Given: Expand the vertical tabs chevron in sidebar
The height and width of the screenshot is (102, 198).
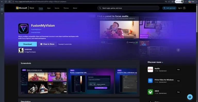Looking at the screenshot, I should (2, 6).
